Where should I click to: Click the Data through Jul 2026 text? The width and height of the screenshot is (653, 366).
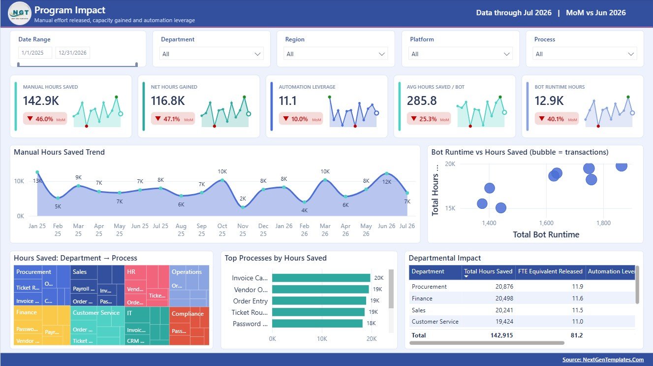pyautogui.click(x=514, y=13)
